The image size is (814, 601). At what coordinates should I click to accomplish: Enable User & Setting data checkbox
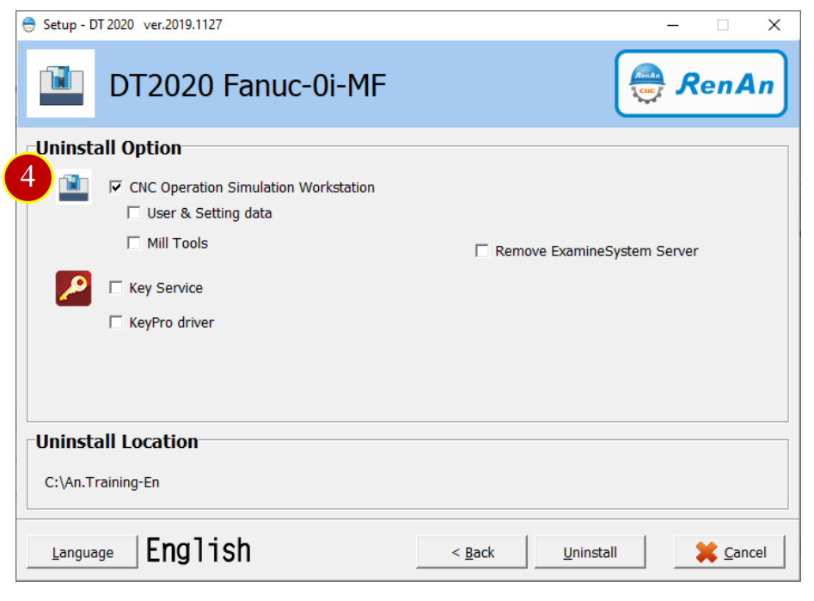pos(134,213)
